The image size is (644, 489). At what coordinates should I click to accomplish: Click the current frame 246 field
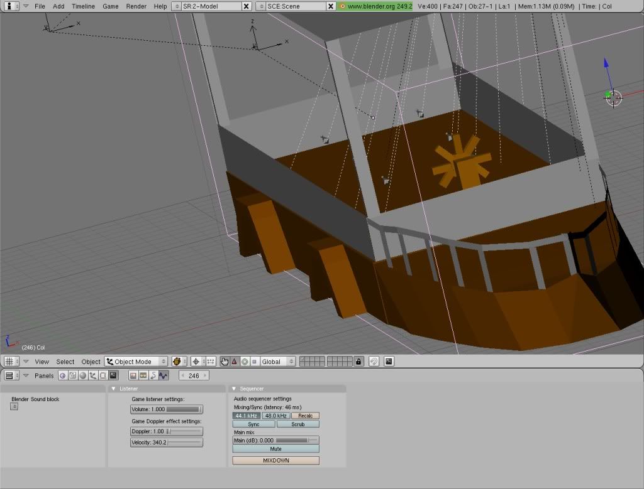click(194, 375)
